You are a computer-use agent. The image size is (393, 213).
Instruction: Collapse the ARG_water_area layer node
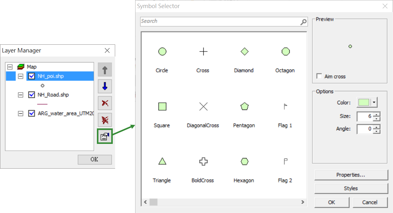coord(20,114)
